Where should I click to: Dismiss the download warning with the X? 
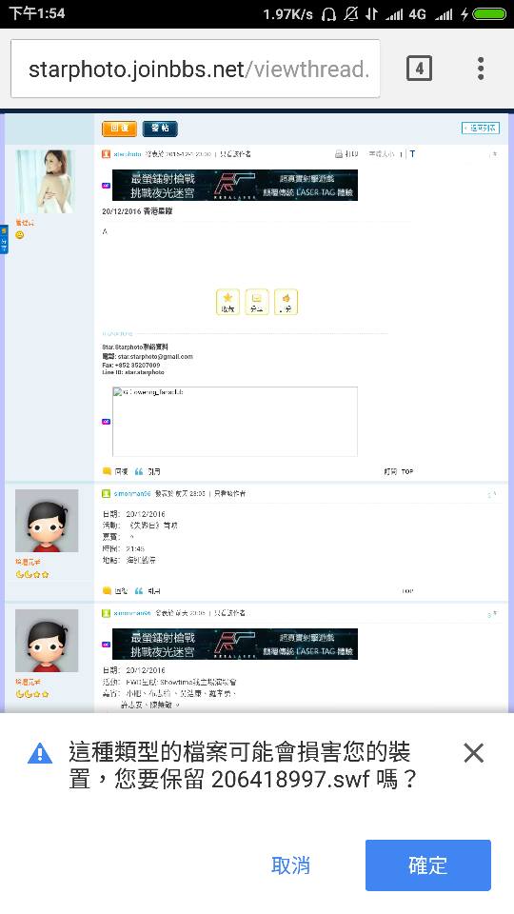tap(473, 753)
